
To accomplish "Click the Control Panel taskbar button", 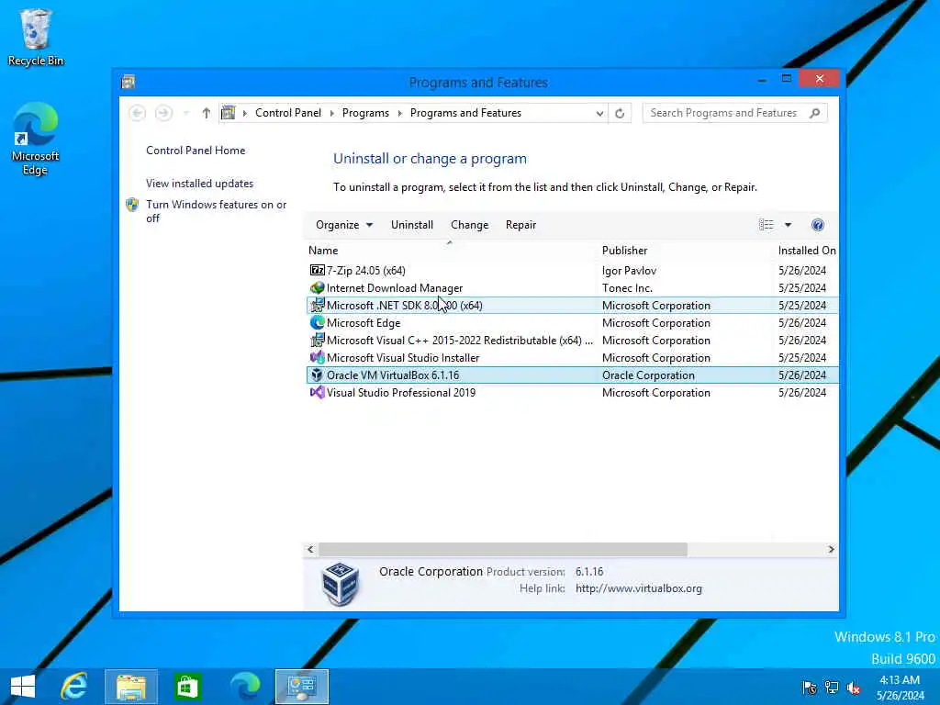I will pyautogui.click(x=301, y=687).
